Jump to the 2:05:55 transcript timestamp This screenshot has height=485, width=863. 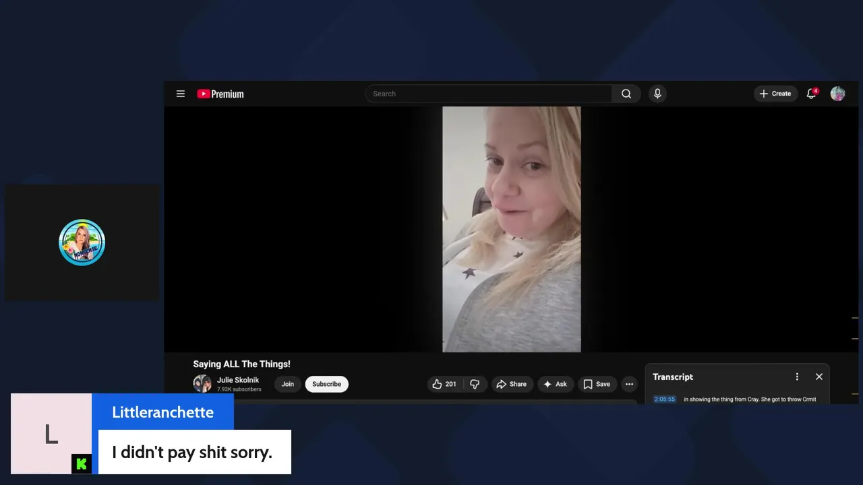point(664,399)
